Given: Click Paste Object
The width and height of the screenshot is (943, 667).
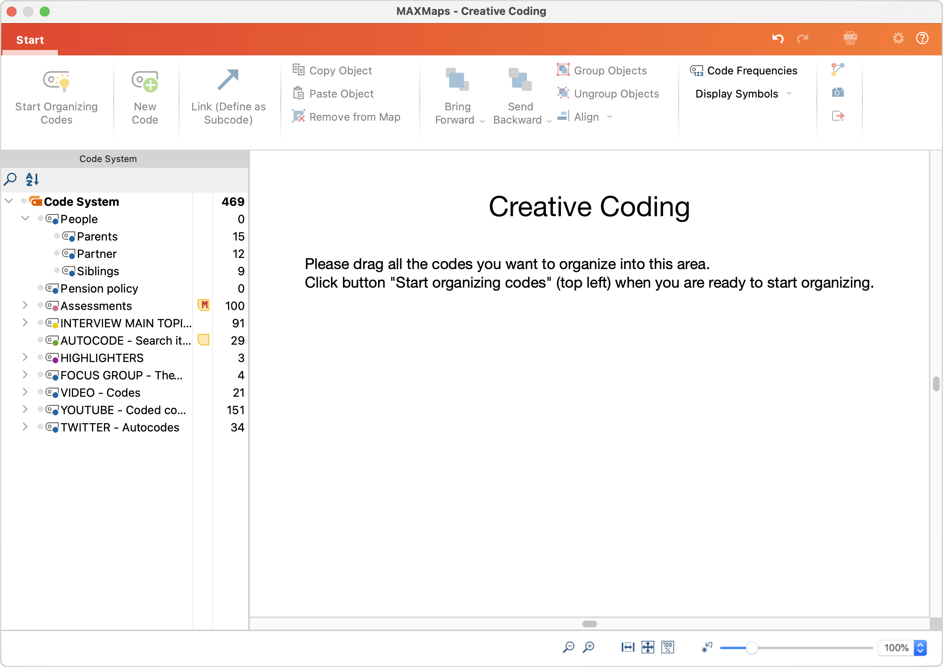Looking at the screenshot, I should [x=333, y=94].
